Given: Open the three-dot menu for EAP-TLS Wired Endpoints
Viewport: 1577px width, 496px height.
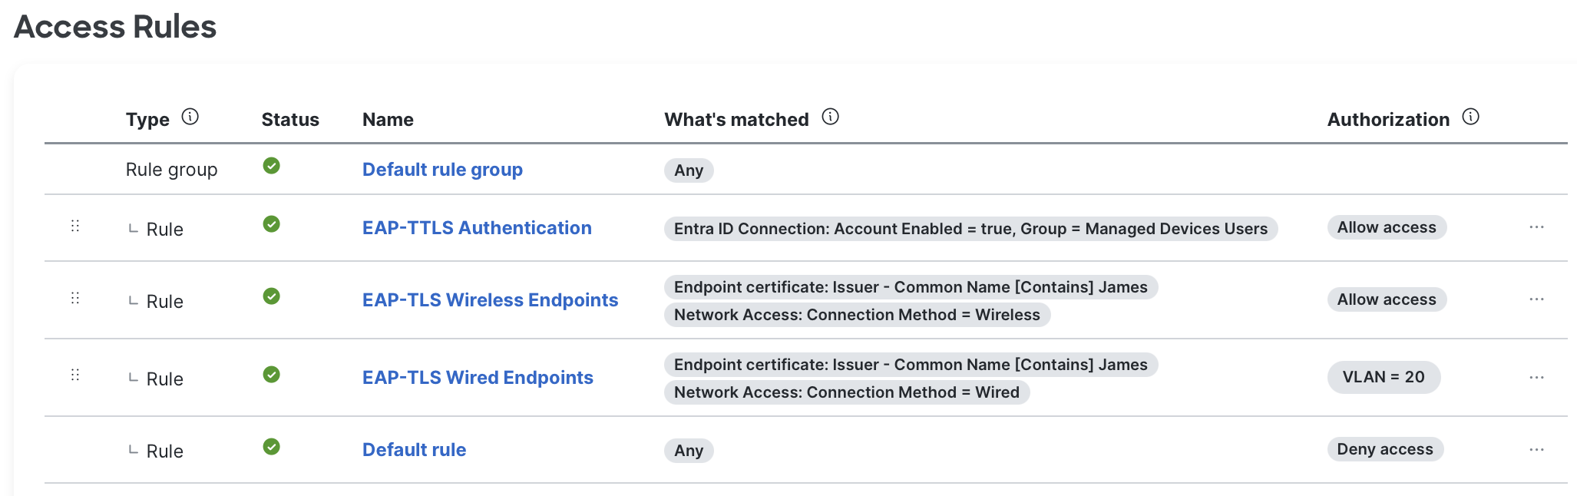Looking at the screenshot, I should 1536,378.
